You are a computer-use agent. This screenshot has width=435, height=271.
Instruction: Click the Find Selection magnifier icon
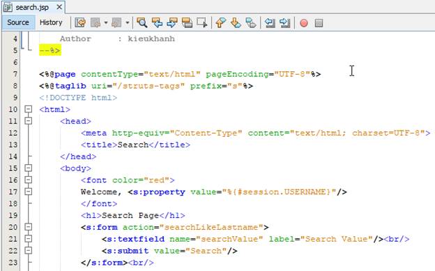[x=142, y=22]
